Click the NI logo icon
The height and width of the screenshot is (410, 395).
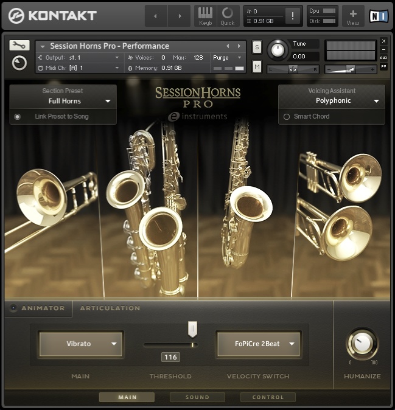pos(379,16)
